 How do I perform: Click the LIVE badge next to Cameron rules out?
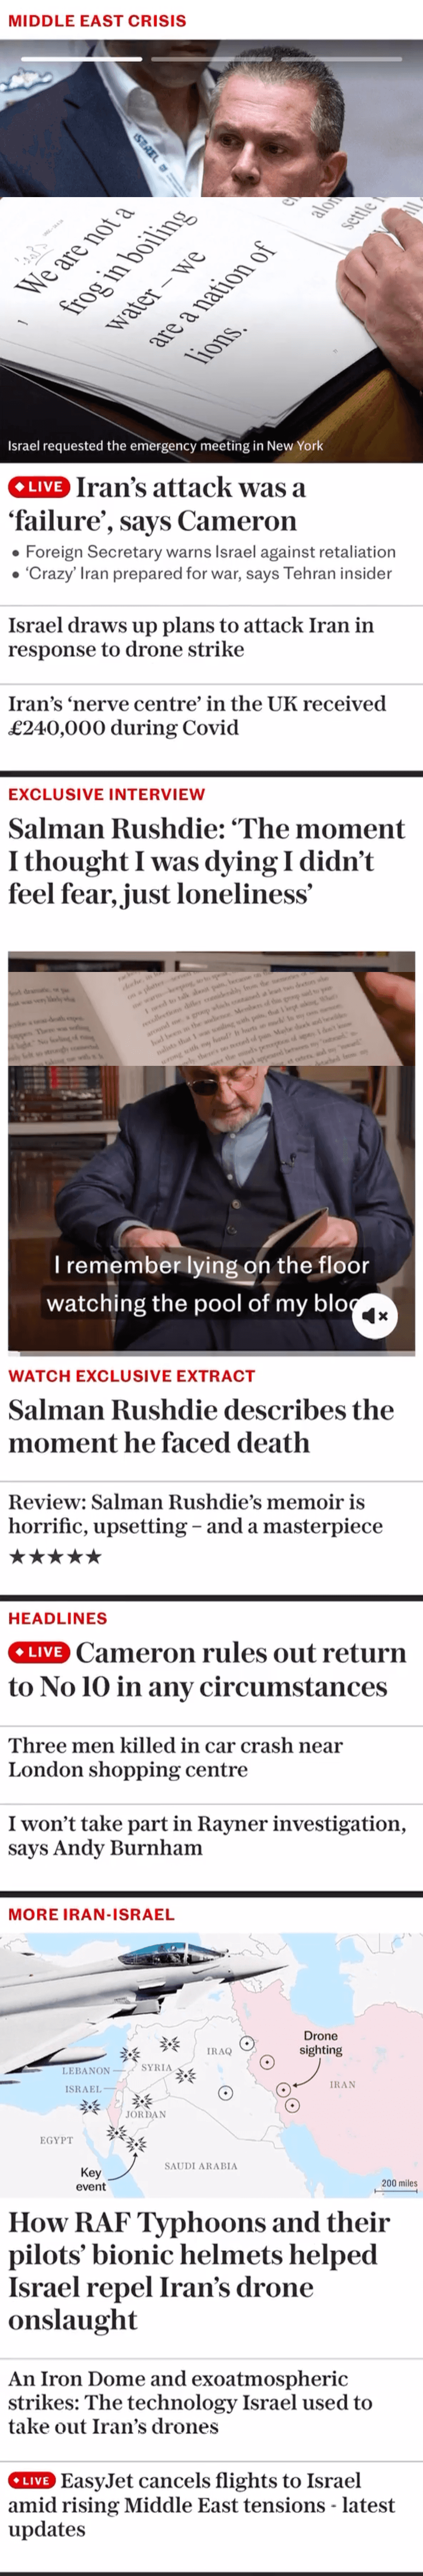[x=39, y=1652]
